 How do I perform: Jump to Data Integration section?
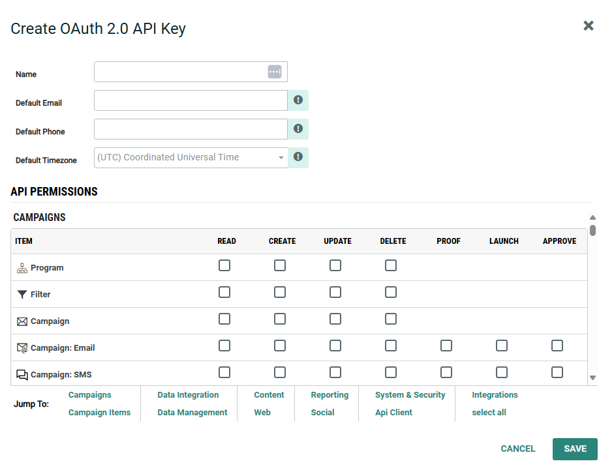coord(188,395)
